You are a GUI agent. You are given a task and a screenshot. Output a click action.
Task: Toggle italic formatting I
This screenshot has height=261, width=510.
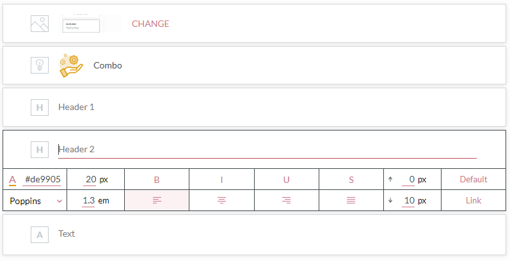[221, 180]
